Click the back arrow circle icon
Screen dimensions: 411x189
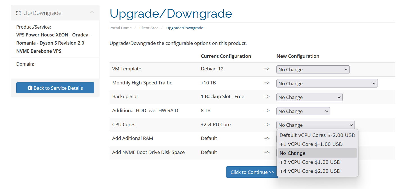(x=30, y=88)
